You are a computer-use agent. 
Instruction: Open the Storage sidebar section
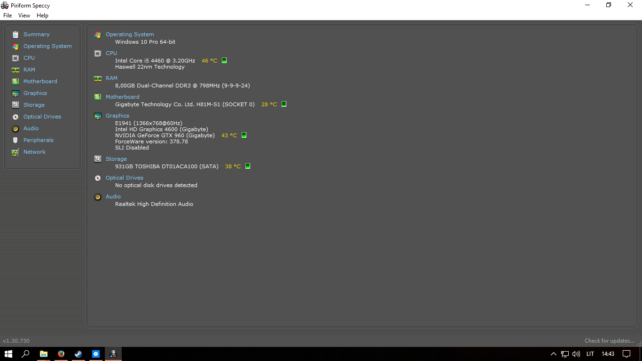point(34,105)
